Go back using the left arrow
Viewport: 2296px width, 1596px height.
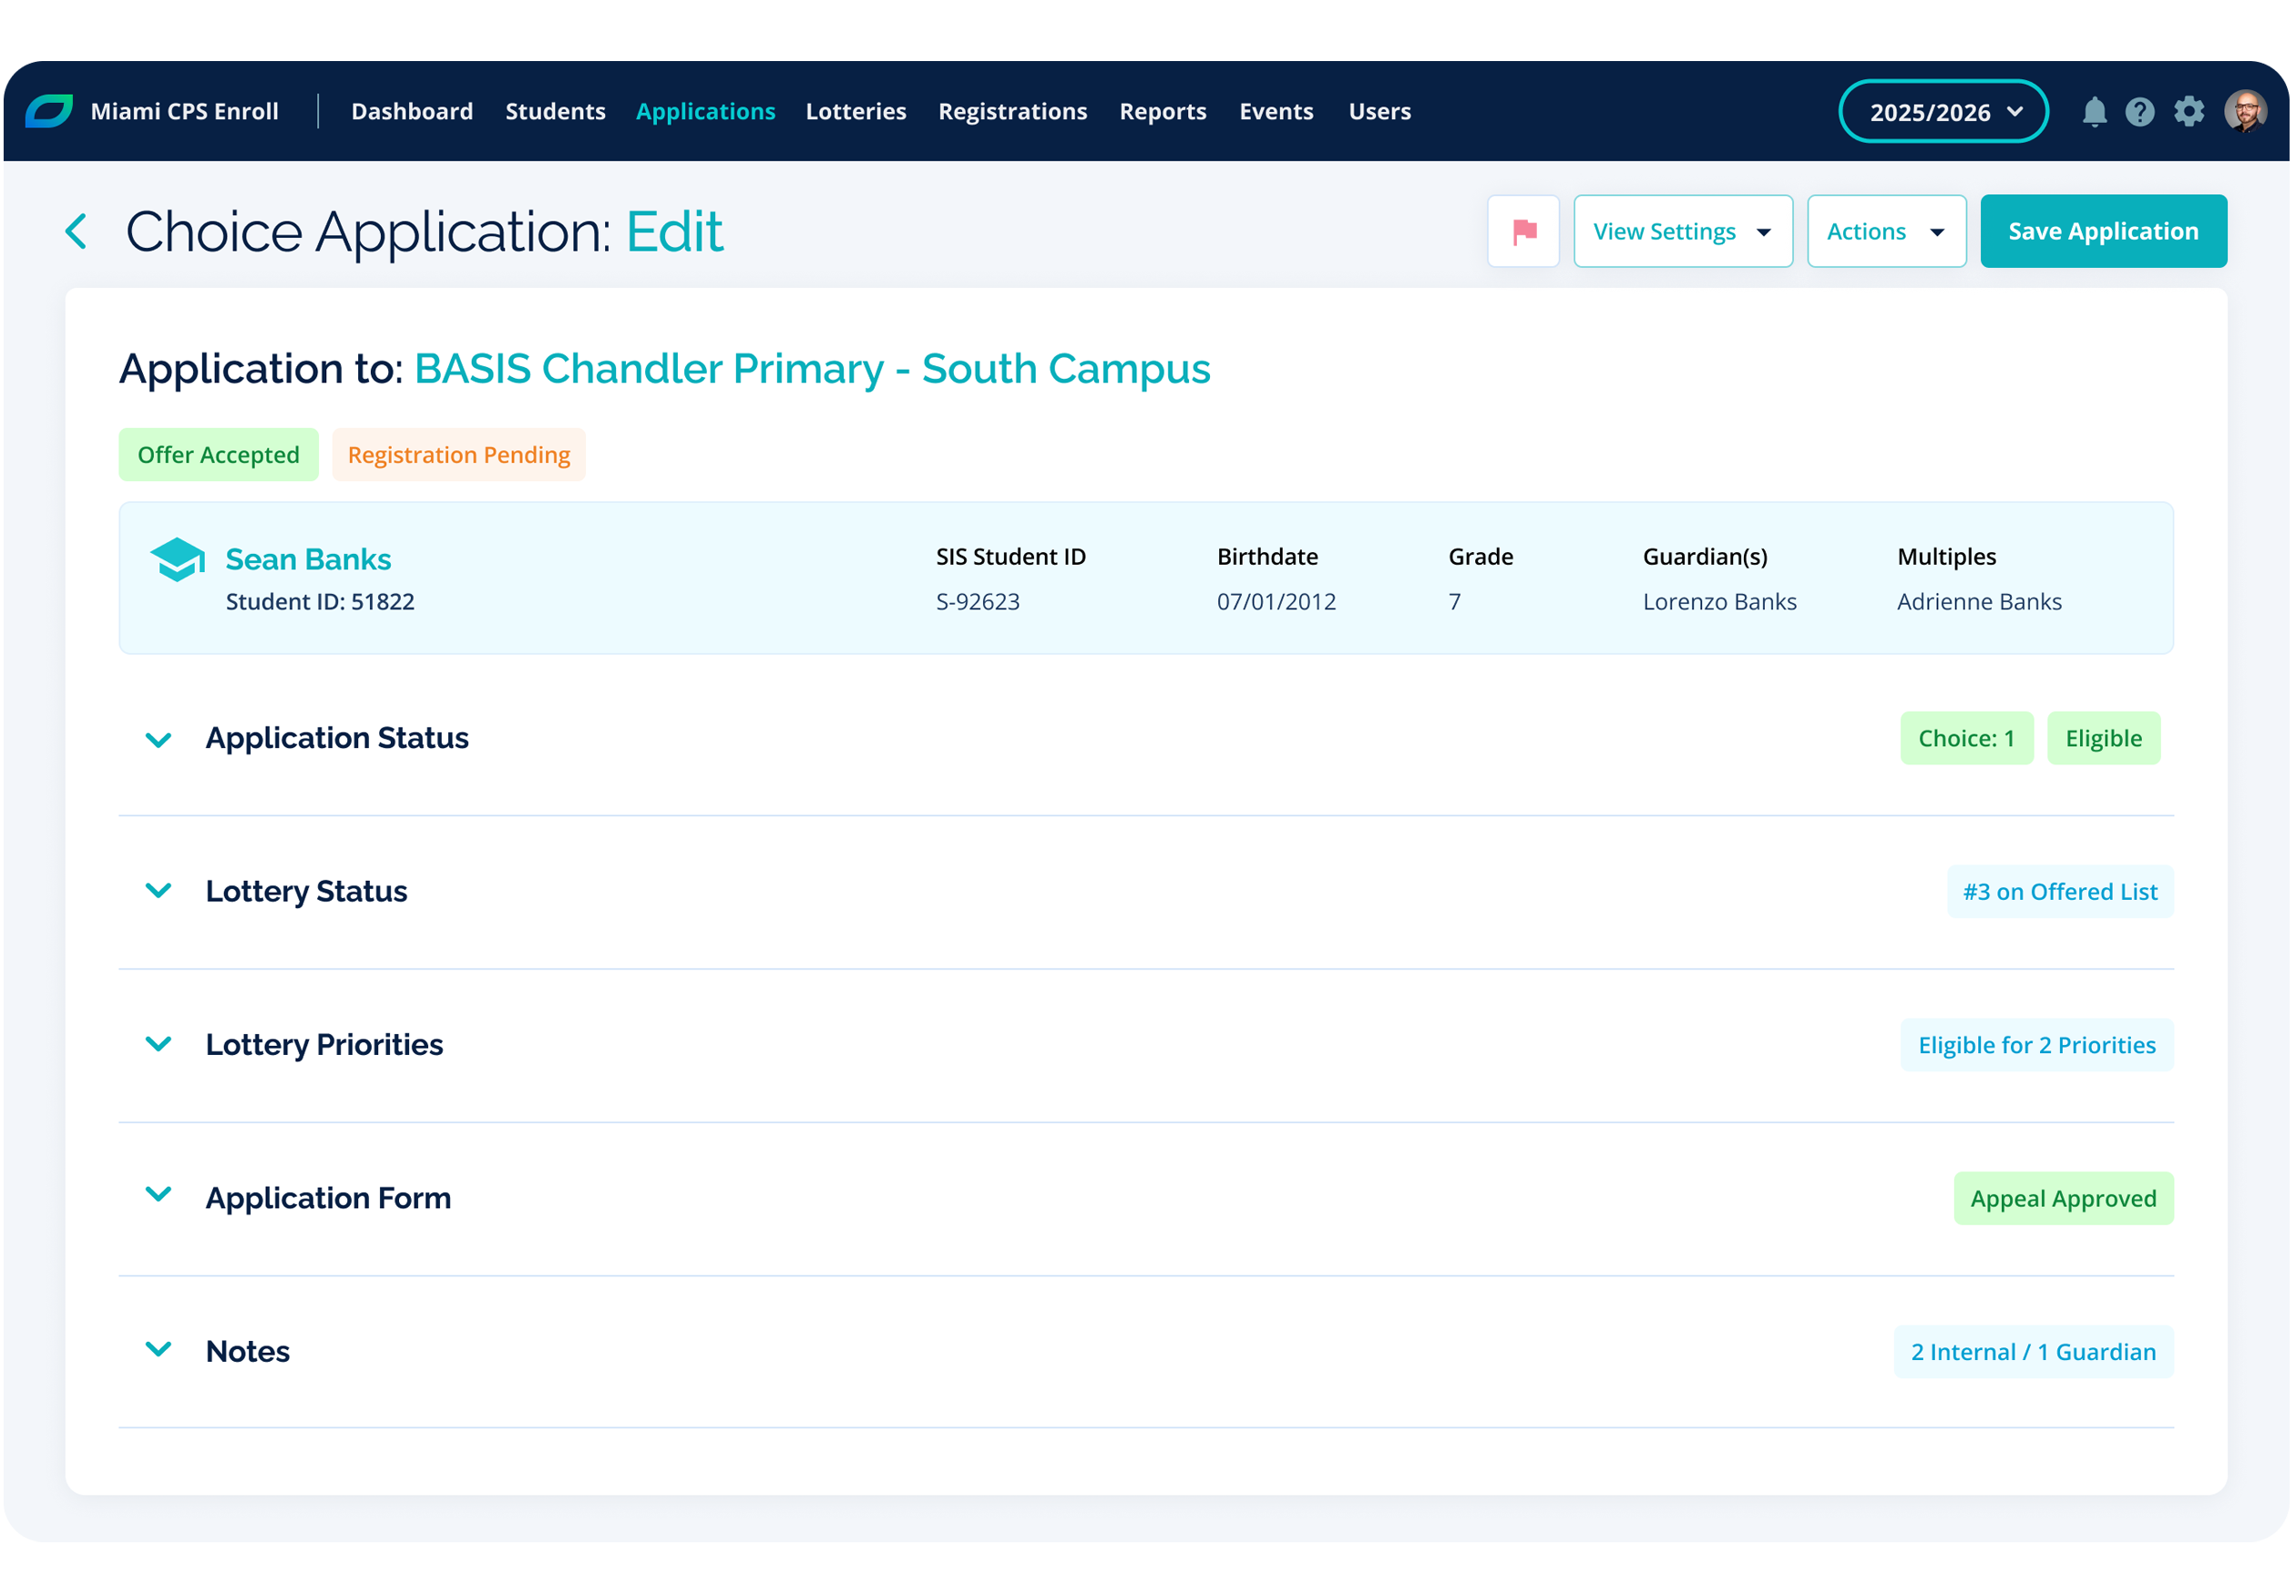[77, 231]
